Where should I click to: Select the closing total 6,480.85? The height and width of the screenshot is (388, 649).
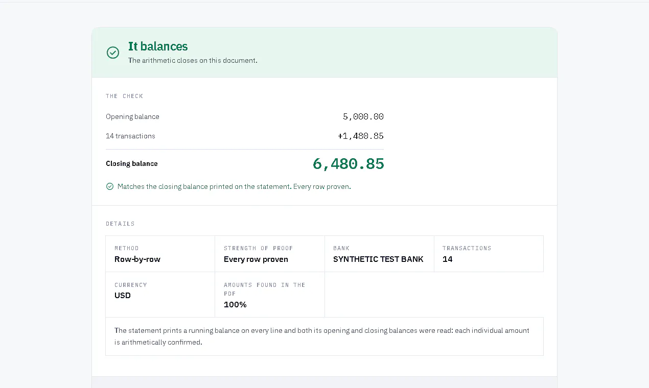pyautogui.click(x=349, y=164)
